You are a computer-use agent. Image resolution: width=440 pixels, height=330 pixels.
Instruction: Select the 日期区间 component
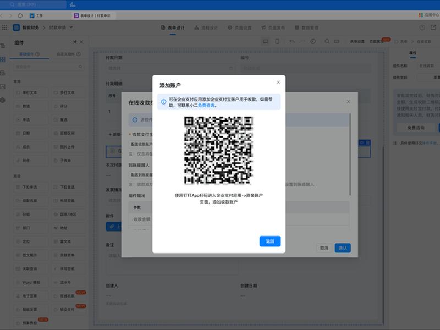tap(68, 133)
